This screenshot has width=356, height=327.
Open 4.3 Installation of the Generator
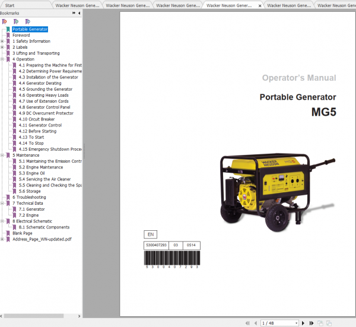[x=49, y=77]
